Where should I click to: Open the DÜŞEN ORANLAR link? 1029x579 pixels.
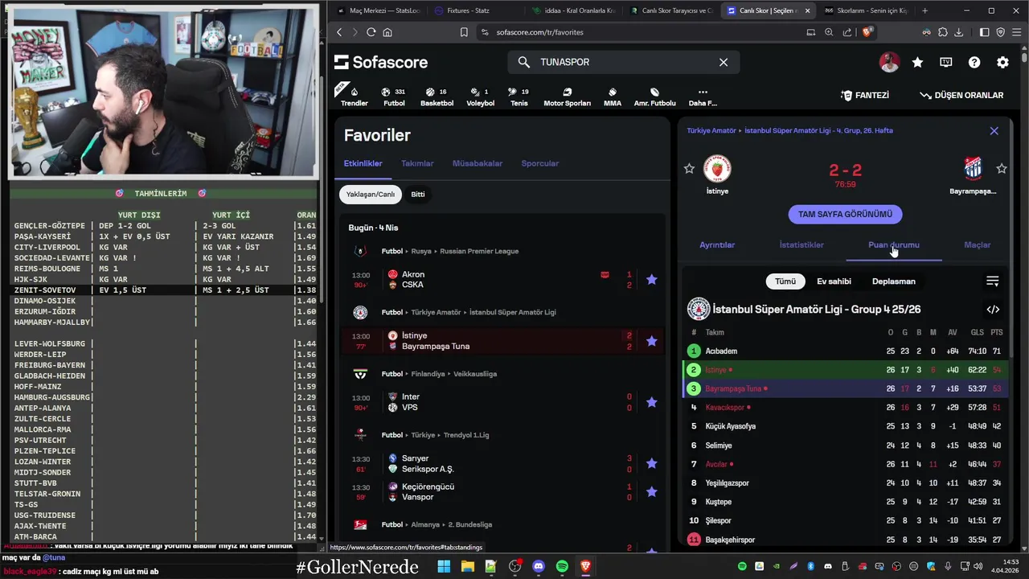coord(961,95)
